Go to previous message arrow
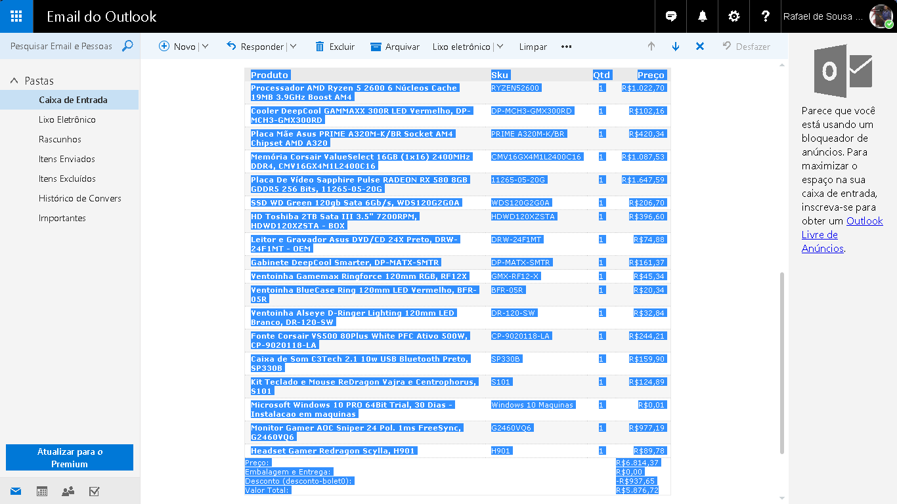The image size is (897, 504). [651, 47]
